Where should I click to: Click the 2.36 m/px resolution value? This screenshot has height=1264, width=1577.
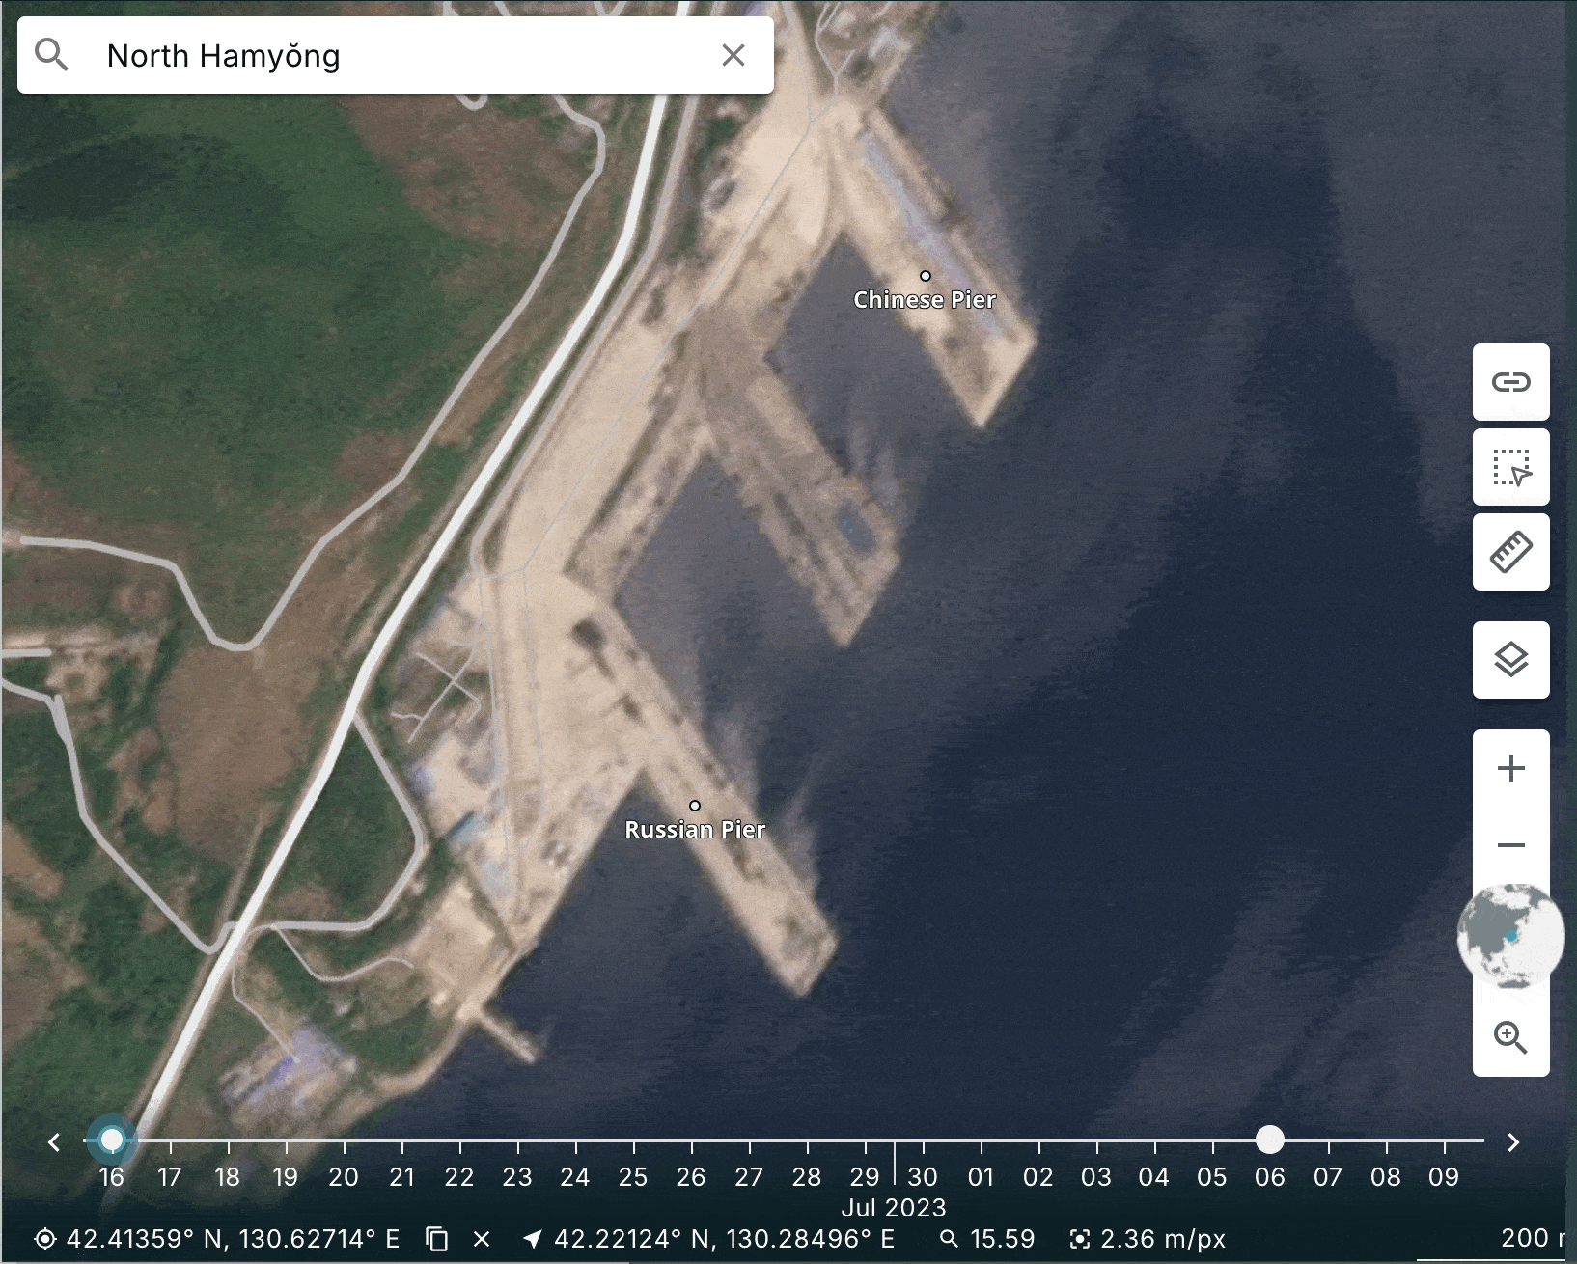(1163, 1239)
